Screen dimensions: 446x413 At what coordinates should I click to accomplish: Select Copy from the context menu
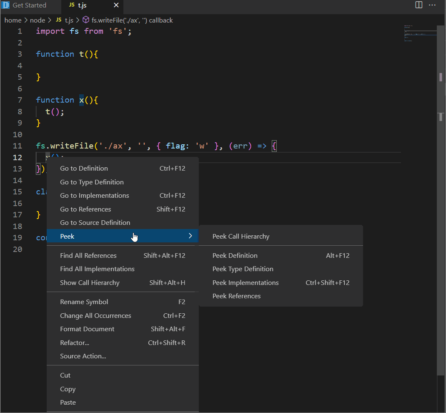coord(68,389)
